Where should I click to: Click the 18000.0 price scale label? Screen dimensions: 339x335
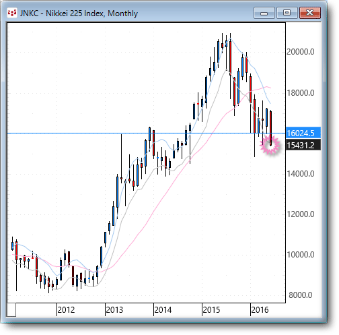(x=301, y=93)
